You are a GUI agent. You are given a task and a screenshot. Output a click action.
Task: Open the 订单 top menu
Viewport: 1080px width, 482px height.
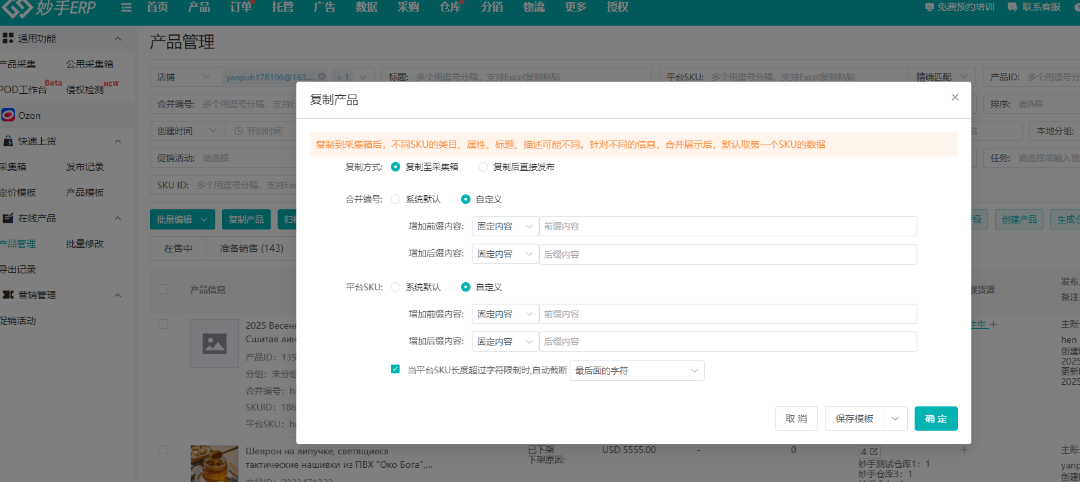241,7
